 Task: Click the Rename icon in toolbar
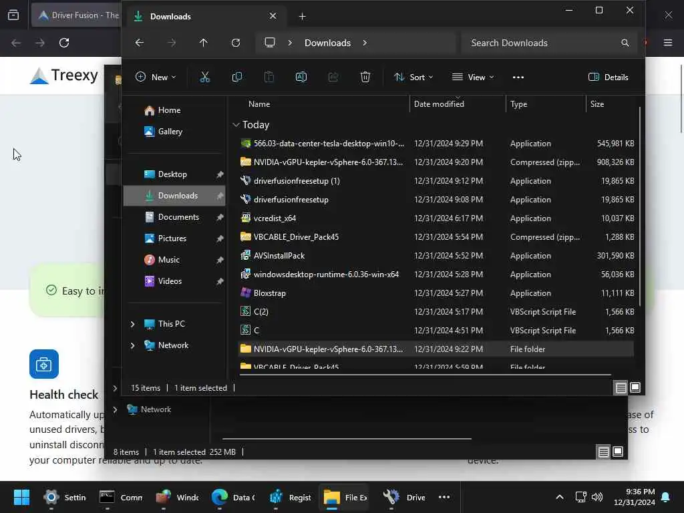[x=301, y=77]
